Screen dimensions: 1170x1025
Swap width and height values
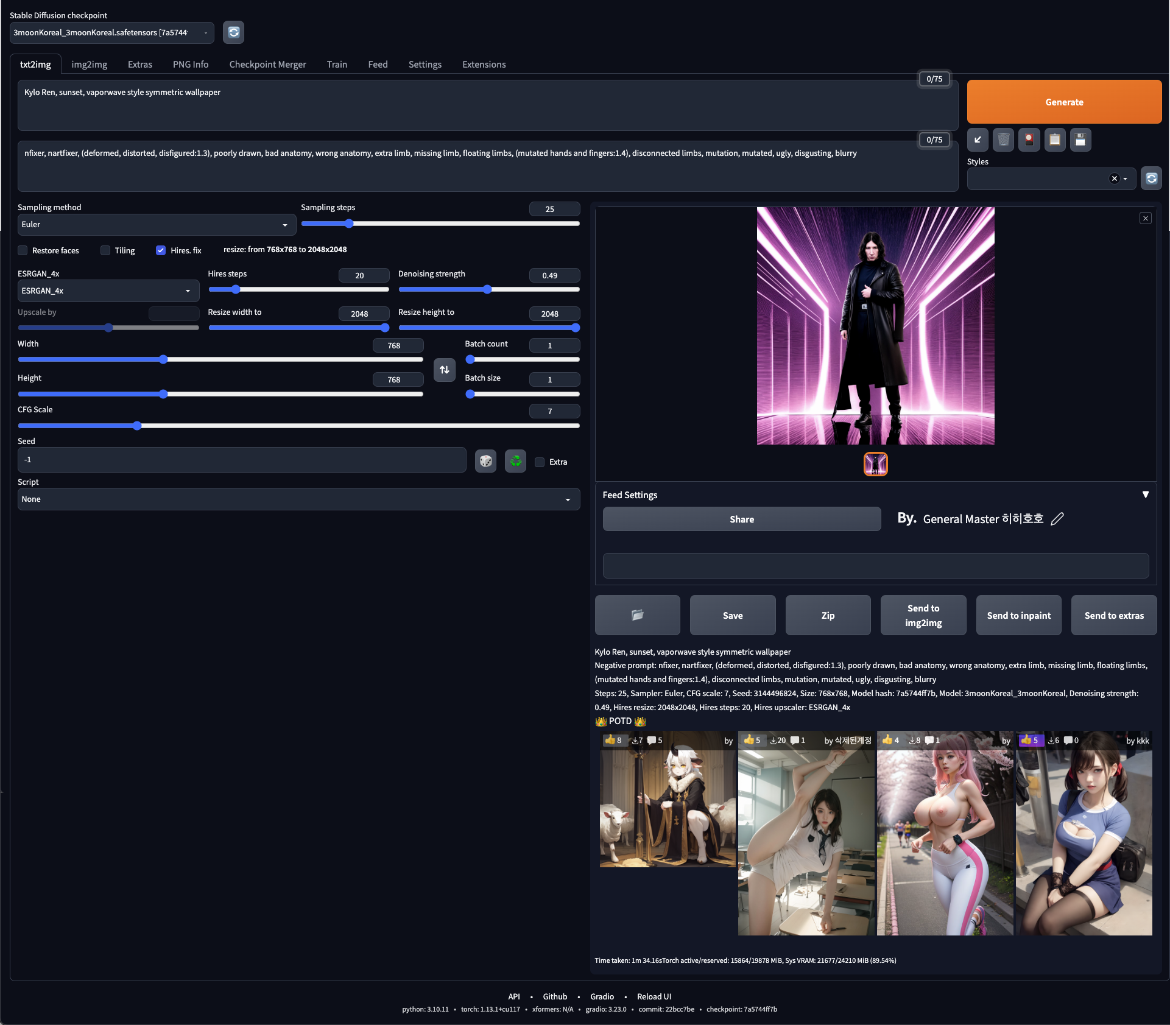coord(445,370)
